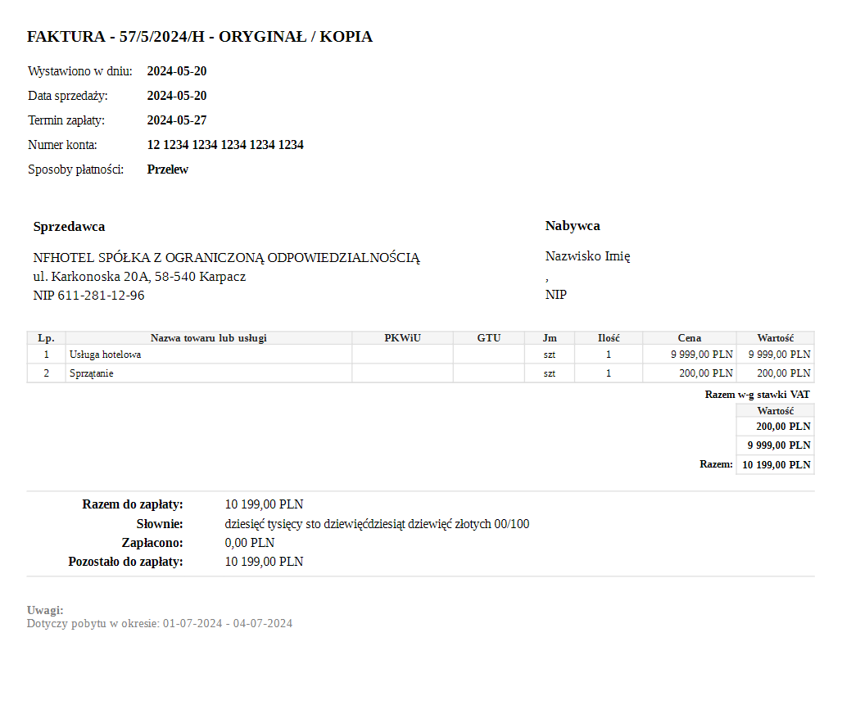Click the Wartość header in the items table
The width and height of the screenshot is (842, 705).
click(x=776, y=337)
